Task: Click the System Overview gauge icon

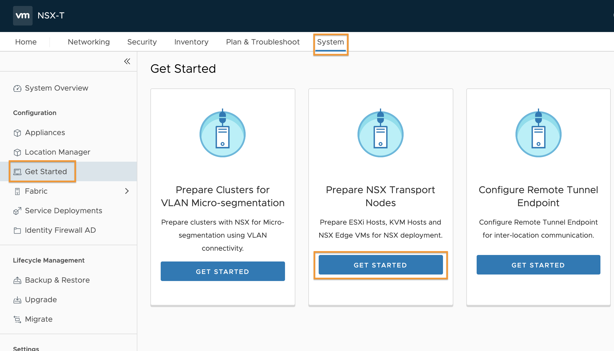Action: point(17,88)
